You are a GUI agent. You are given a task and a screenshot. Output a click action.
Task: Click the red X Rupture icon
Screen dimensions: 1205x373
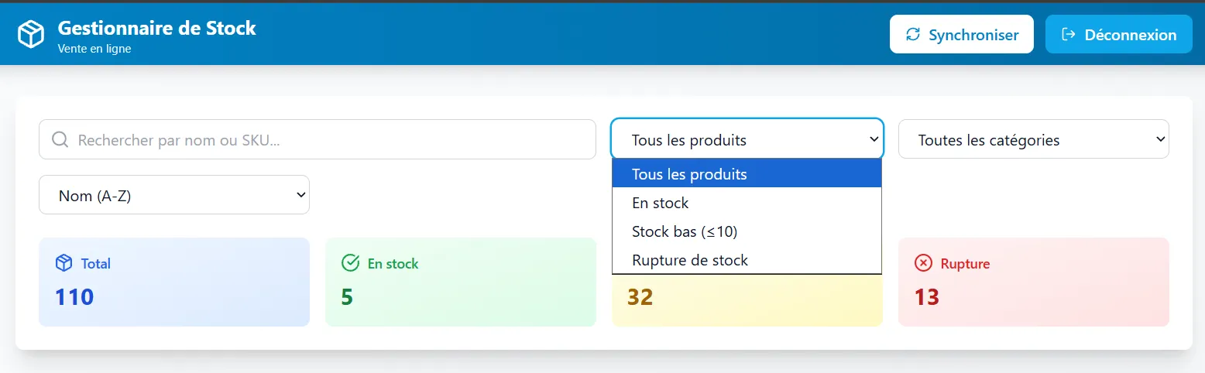tap(923, 263)
